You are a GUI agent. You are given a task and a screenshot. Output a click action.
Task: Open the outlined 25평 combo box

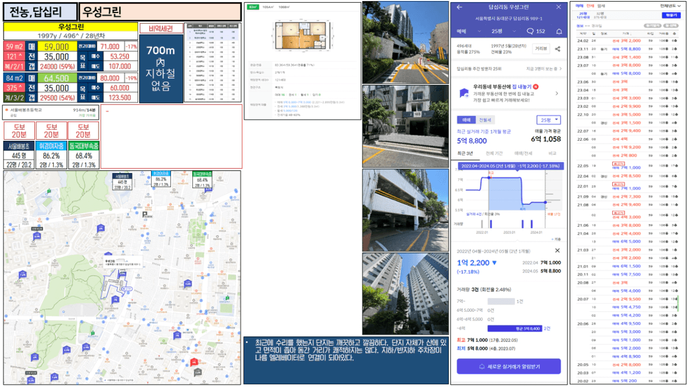coord(548,120)
